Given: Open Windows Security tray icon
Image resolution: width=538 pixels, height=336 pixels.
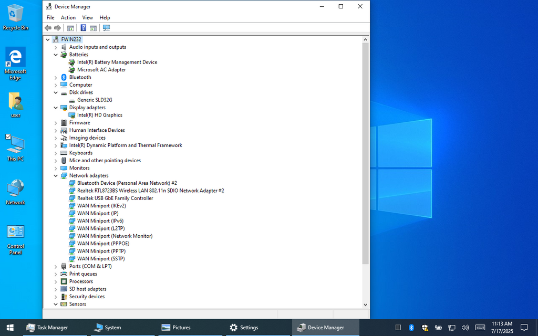Looking at the screenshot, I should pyautogui.click(x=425, y=328).
